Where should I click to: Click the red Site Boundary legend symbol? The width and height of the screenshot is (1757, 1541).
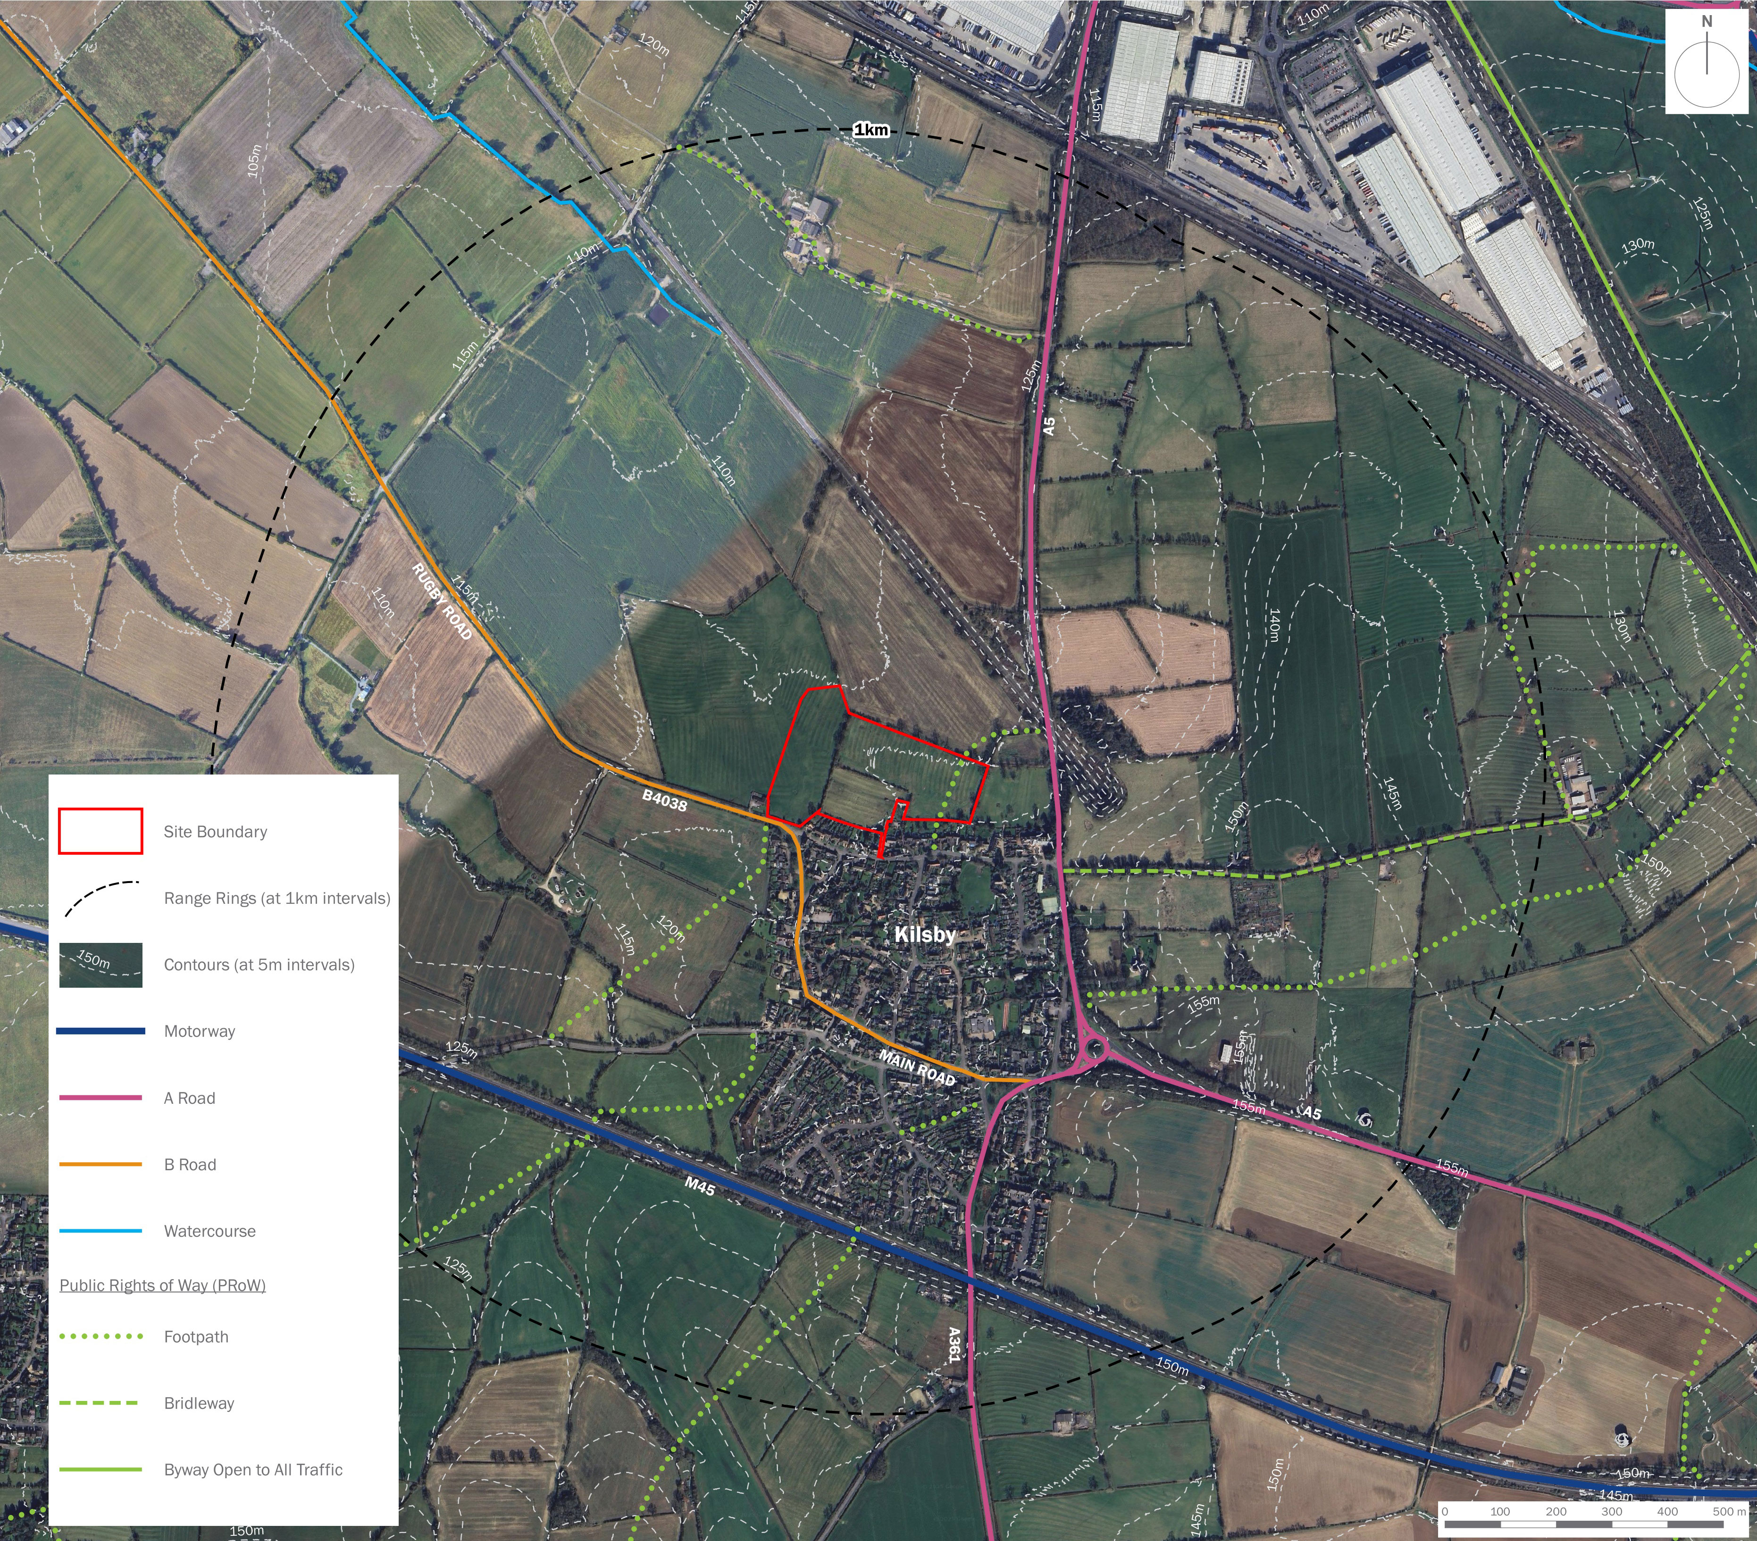click(100, 831)
